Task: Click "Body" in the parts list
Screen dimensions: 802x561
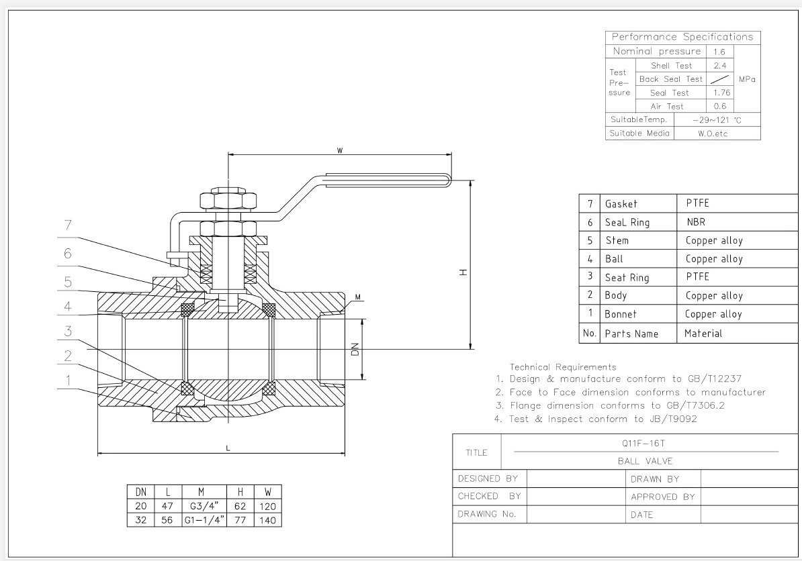Action: (615, 295)
